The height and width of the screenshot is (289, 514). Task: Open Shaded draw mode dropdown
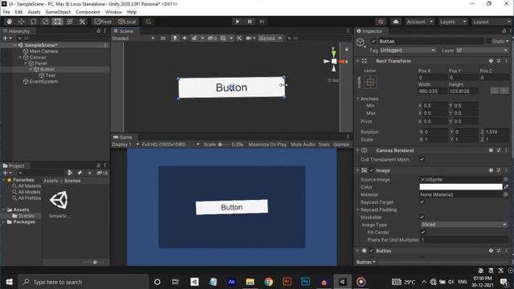tap(133, 39)
